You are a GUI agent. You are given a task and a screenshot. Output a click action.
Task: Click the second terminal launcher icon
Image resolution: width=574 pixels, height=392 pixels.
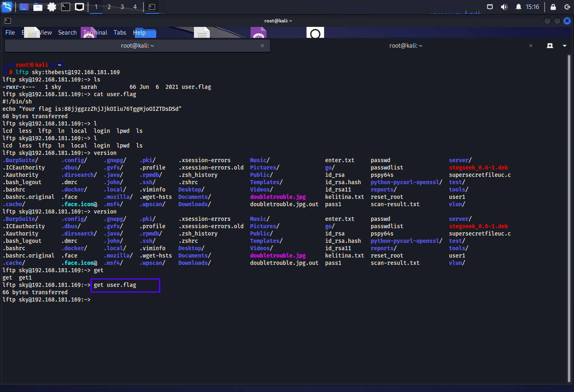pos(79,7)
